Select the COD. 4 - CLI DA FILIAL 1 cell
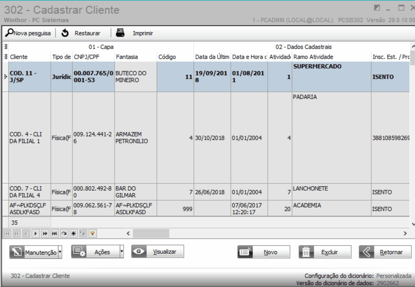This screenshot has height=287, width=415. (x=30, y=138)
